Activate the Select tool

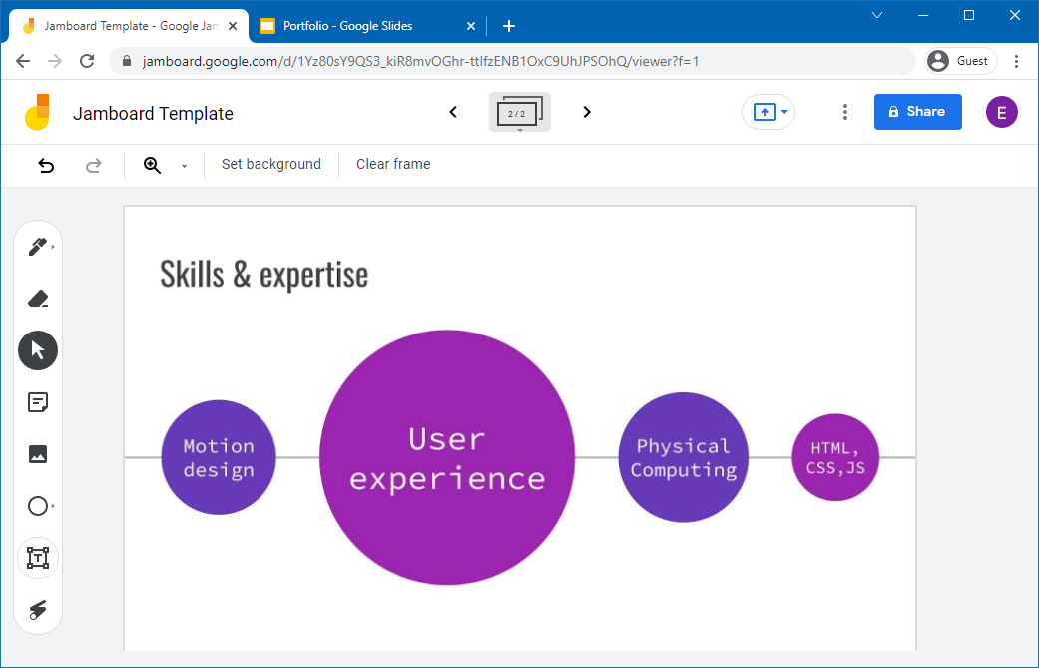[x=38, y=350]
